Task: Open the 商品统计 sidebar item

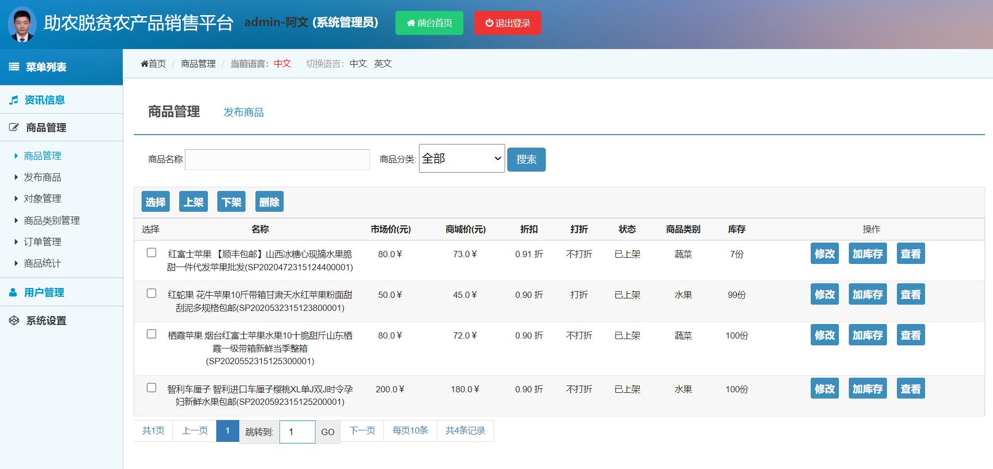Action: click(42, 263)
